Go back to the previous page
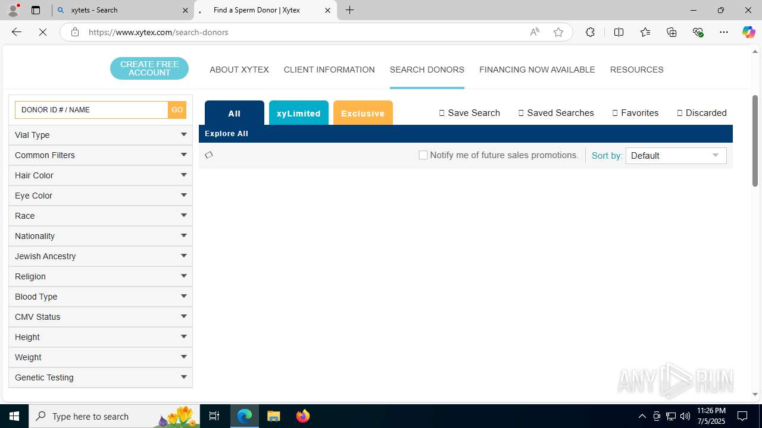The image size is (762, 428). pos(17,32)
